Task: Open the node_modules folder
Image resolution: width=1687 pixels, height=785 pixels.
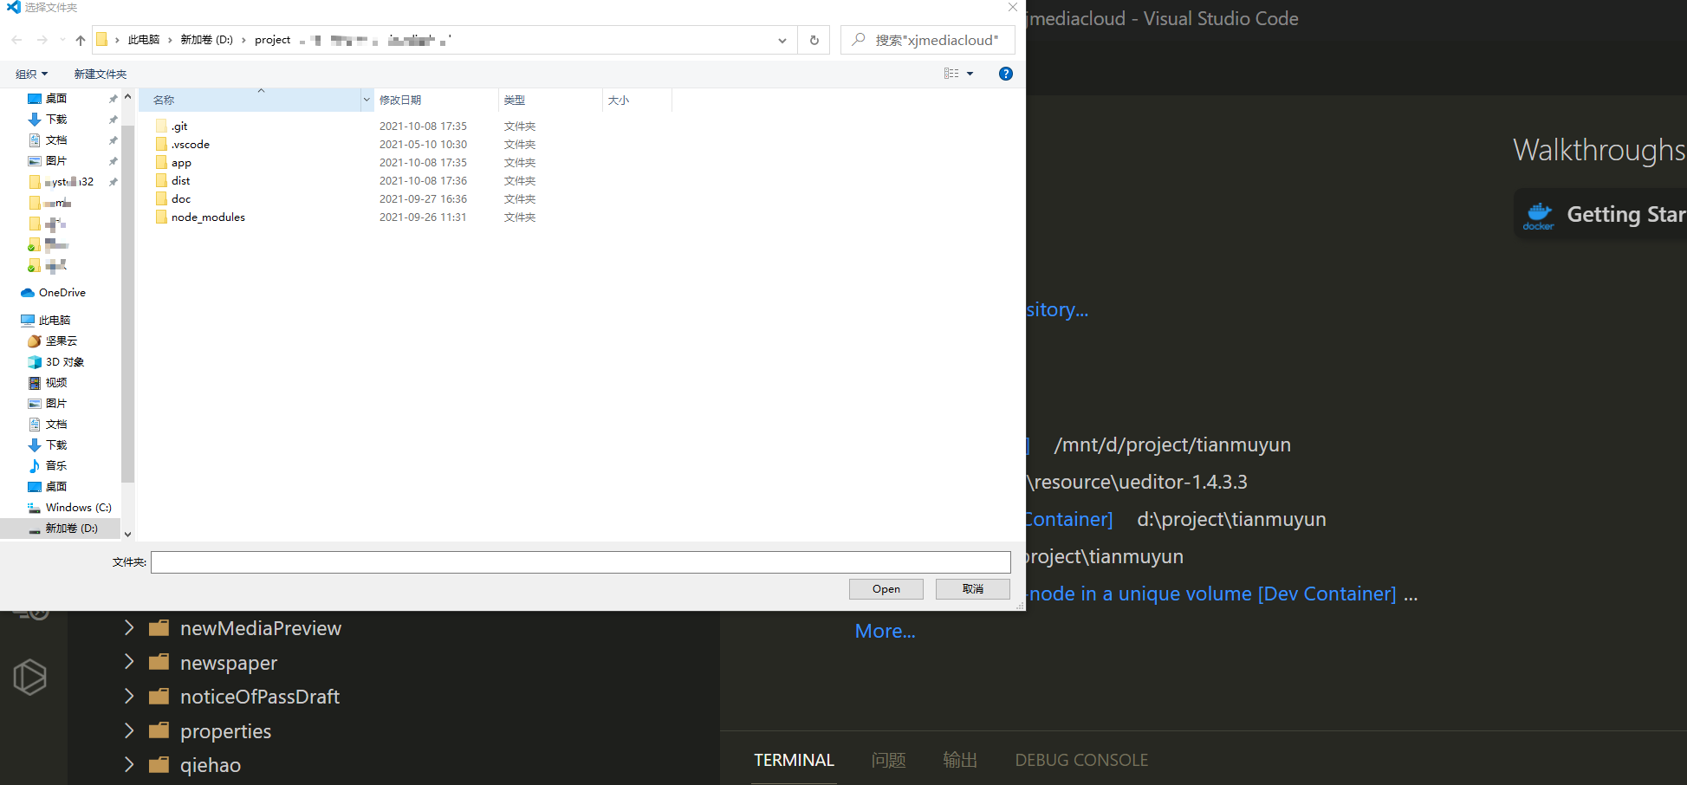Action: click(x=208, y=217)
